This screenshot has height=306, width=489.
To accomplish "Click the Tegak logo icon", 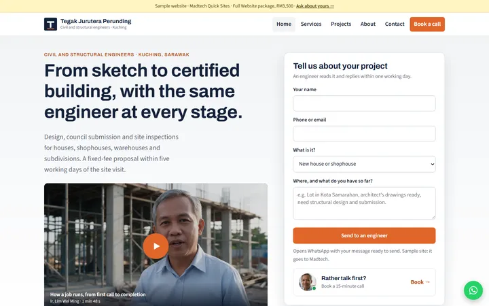I will [50, 24].
